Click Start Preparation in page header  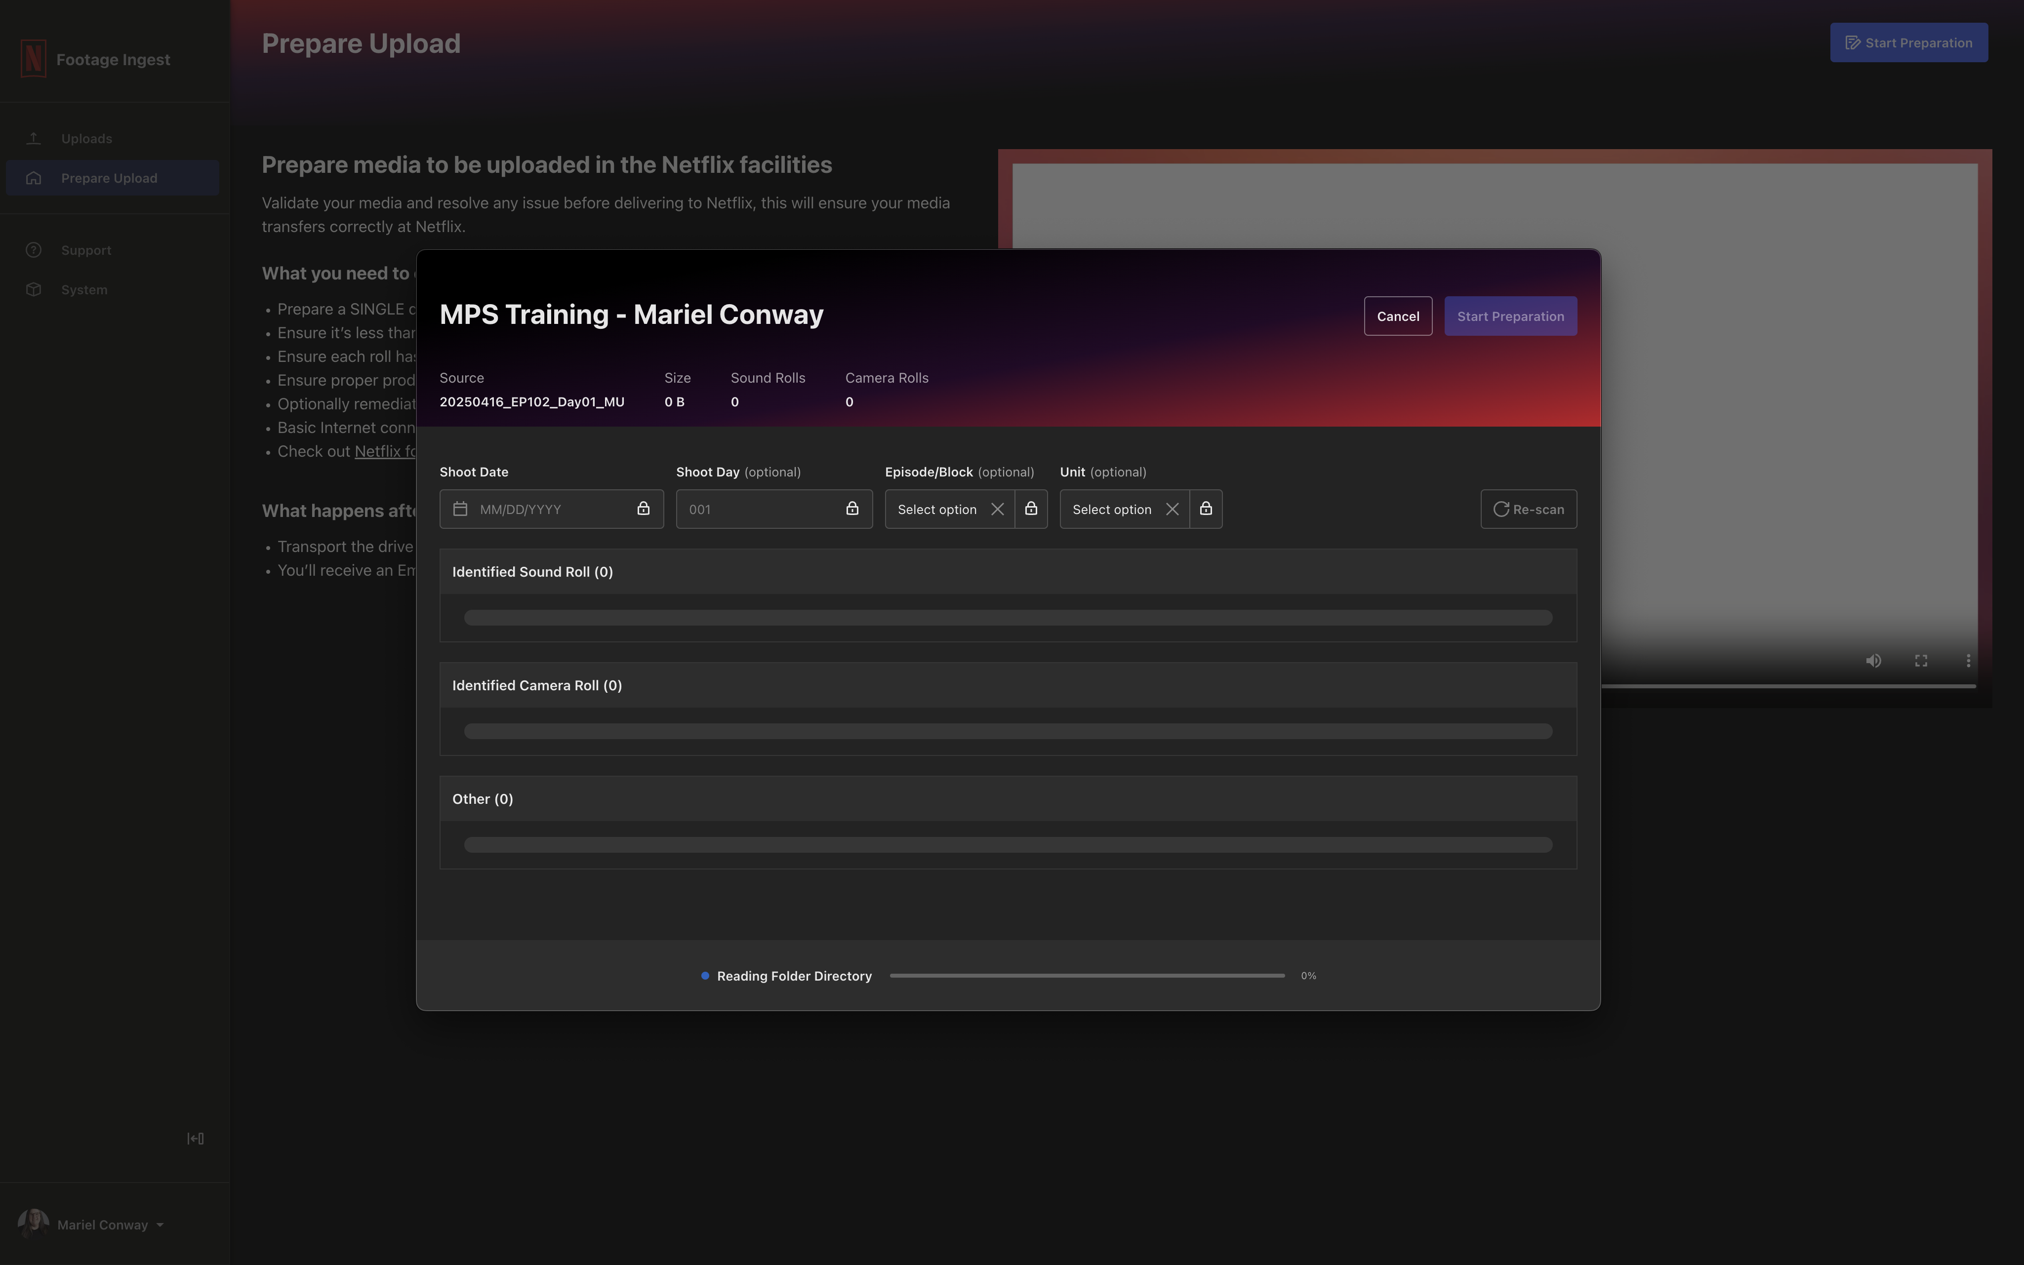tap(1908, 42)
